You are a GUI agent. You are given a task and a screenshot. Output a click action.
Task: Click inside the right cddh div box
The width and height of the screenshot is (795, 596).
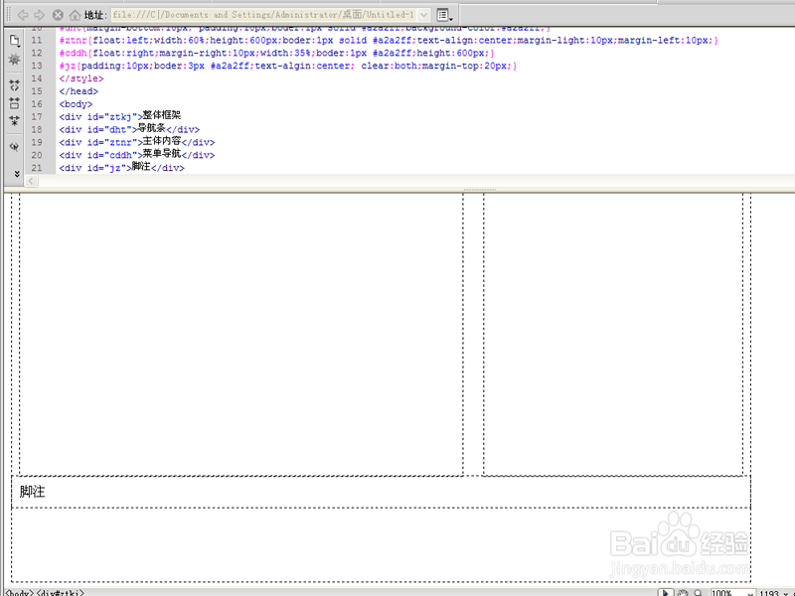pos(613,335)
